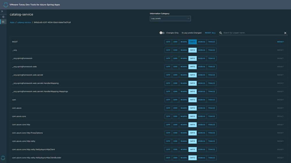Select INFO for _org.springframework.web logger
The height and width of the screenshot is (163, 291).
point(193,66)
